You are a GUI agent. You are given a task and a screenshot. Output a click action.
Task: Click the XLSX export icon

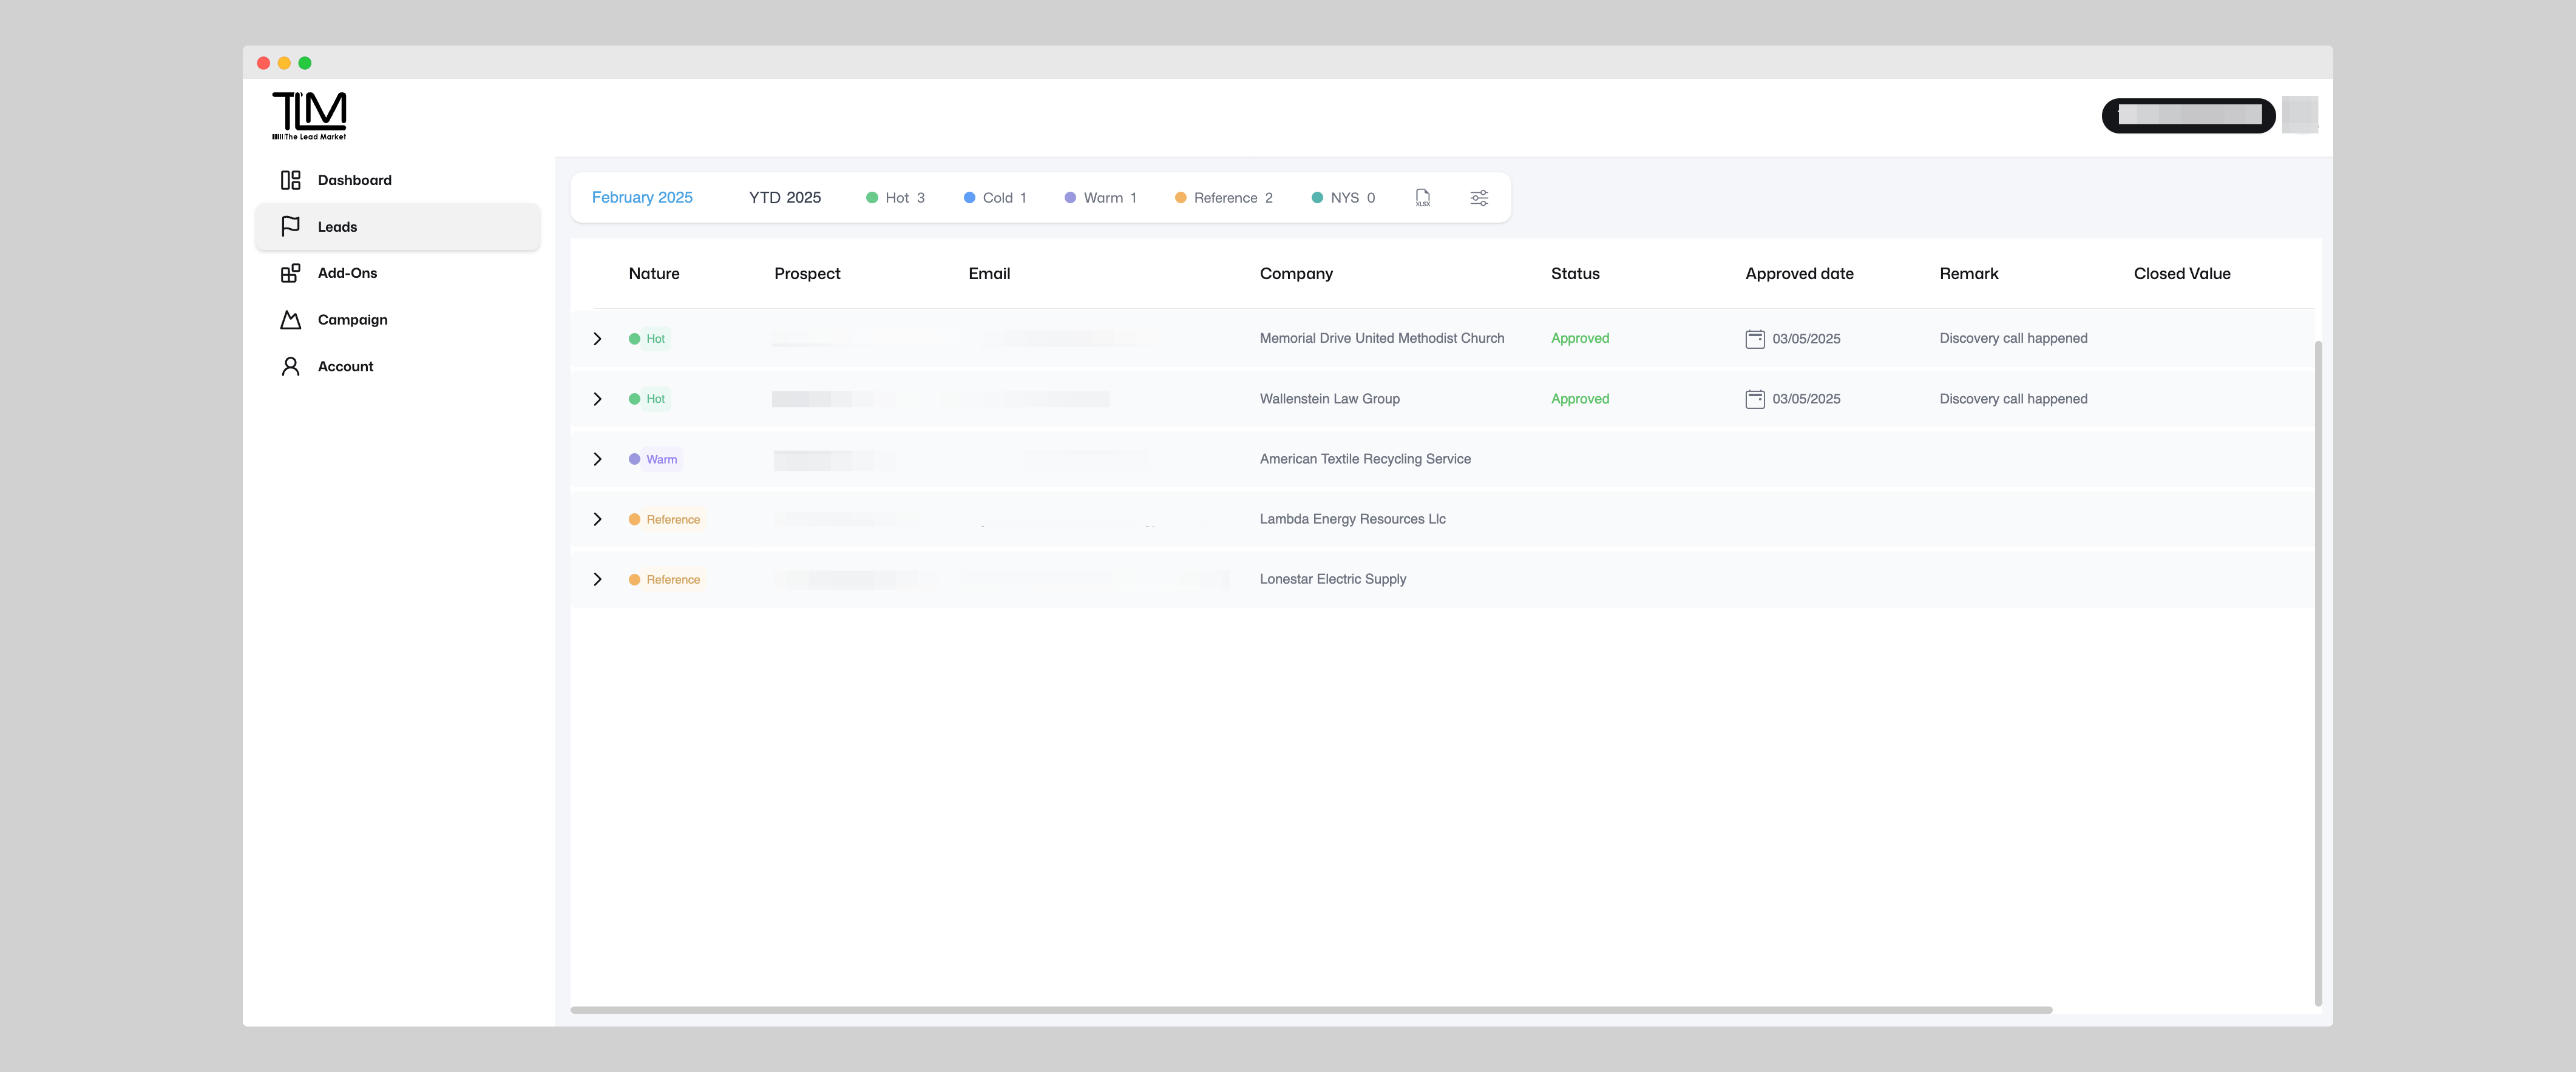point(1422,198)
